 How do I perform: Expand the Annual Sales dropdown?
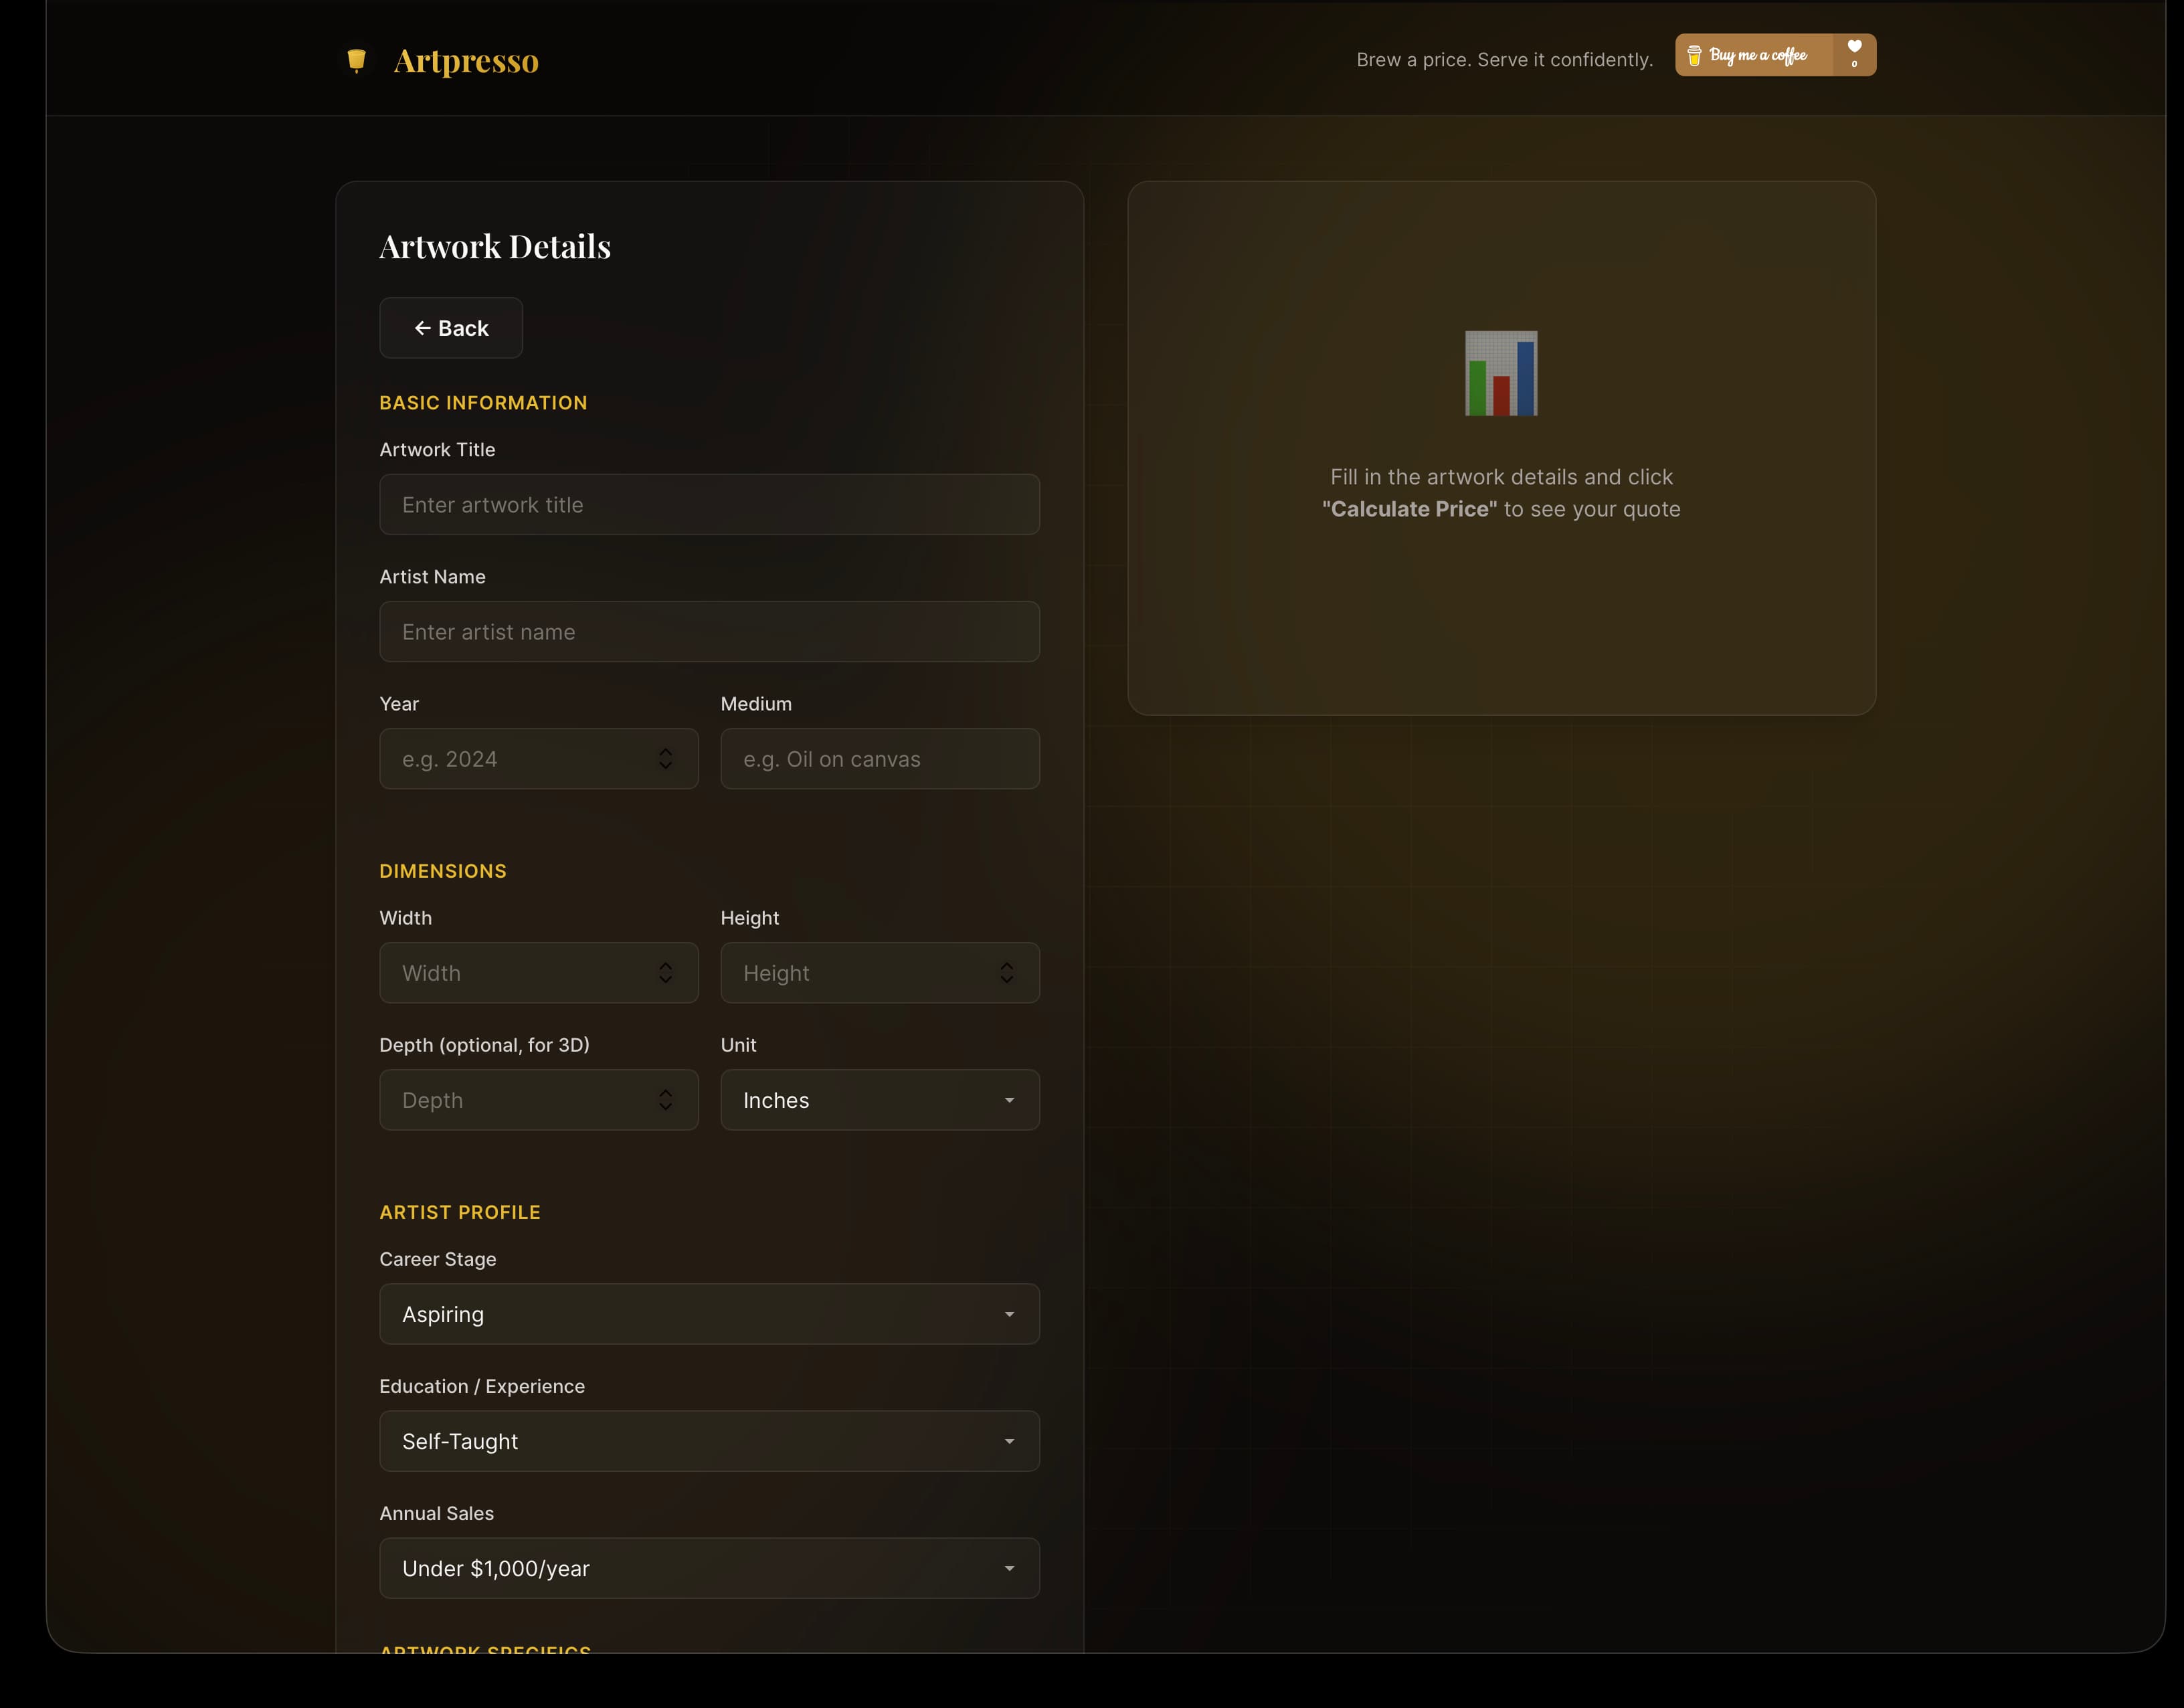(x=710, y=1568)
